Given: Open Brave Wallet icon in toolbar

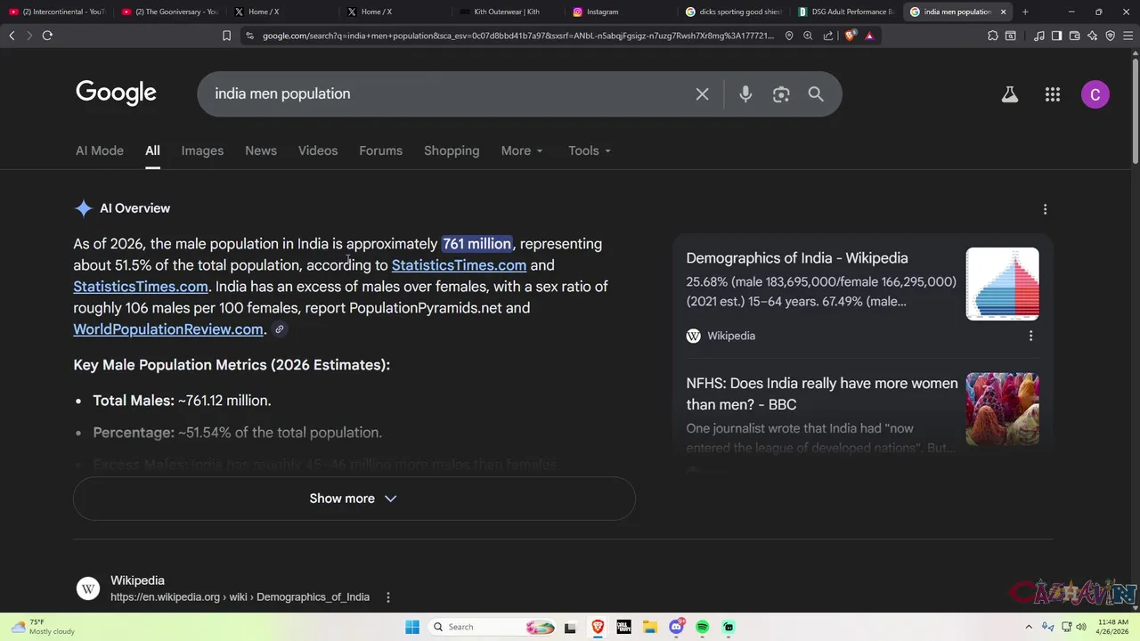Looking at the screenshot, I should (x=1074, y=36).
